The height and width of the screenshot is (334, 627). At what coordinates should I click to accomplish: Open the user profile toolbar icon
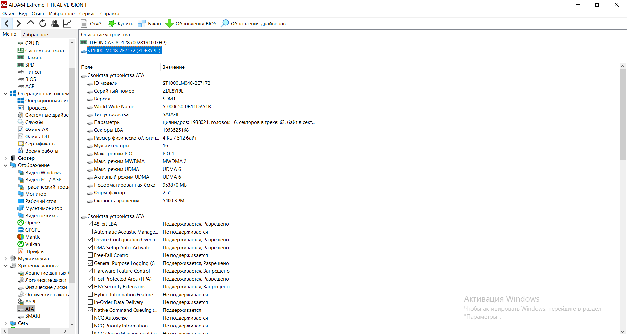pyautogui.click(x=55, y=23)
